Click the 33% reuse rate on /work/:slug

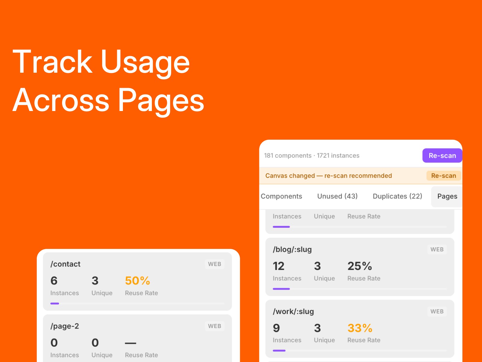click(359, 328)
